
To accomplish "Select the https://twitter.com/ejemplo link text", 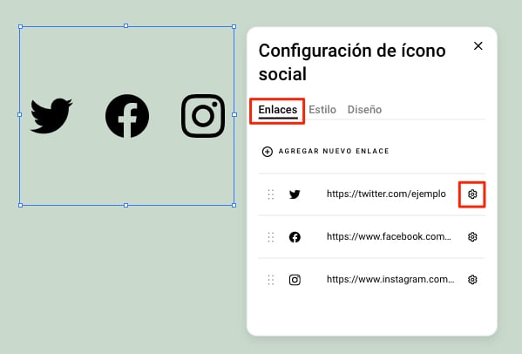I will click(386, 194).
